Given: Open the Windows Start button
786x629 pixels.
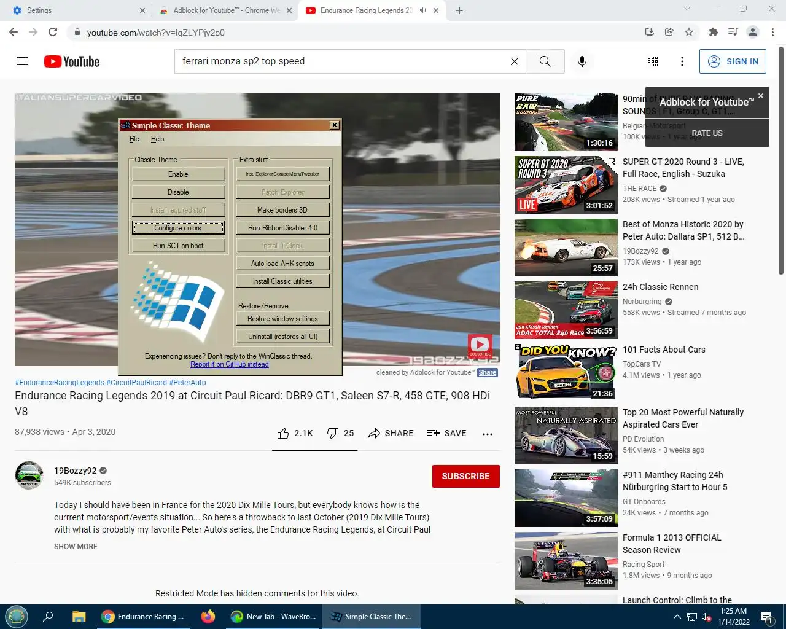Looking at the screenshot, I should pos(17,617).
